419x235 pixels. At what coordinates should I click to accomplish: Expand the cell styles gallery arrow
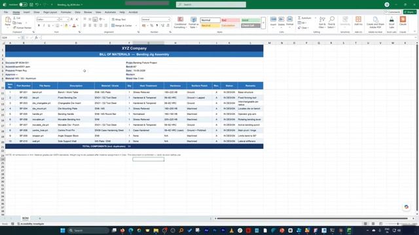point(263,23)
